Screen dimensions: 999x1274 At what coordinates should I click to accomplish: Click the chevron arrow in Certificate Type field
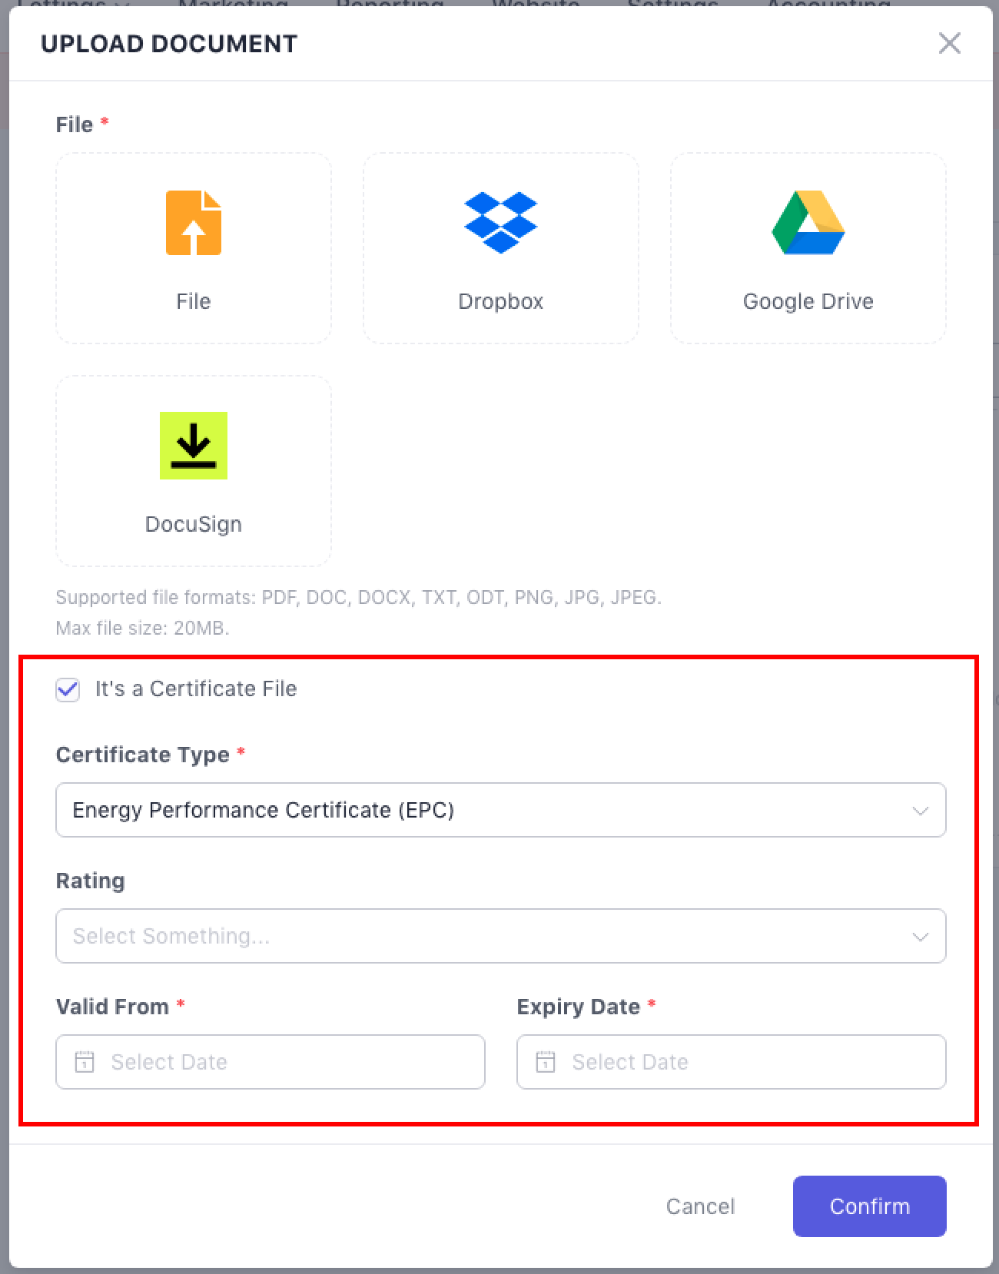click(920, 811)
